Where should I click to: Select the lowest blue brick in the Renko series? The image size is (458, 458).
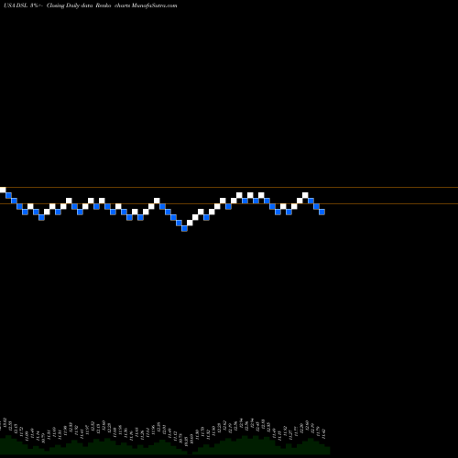(x=184, y=228)
